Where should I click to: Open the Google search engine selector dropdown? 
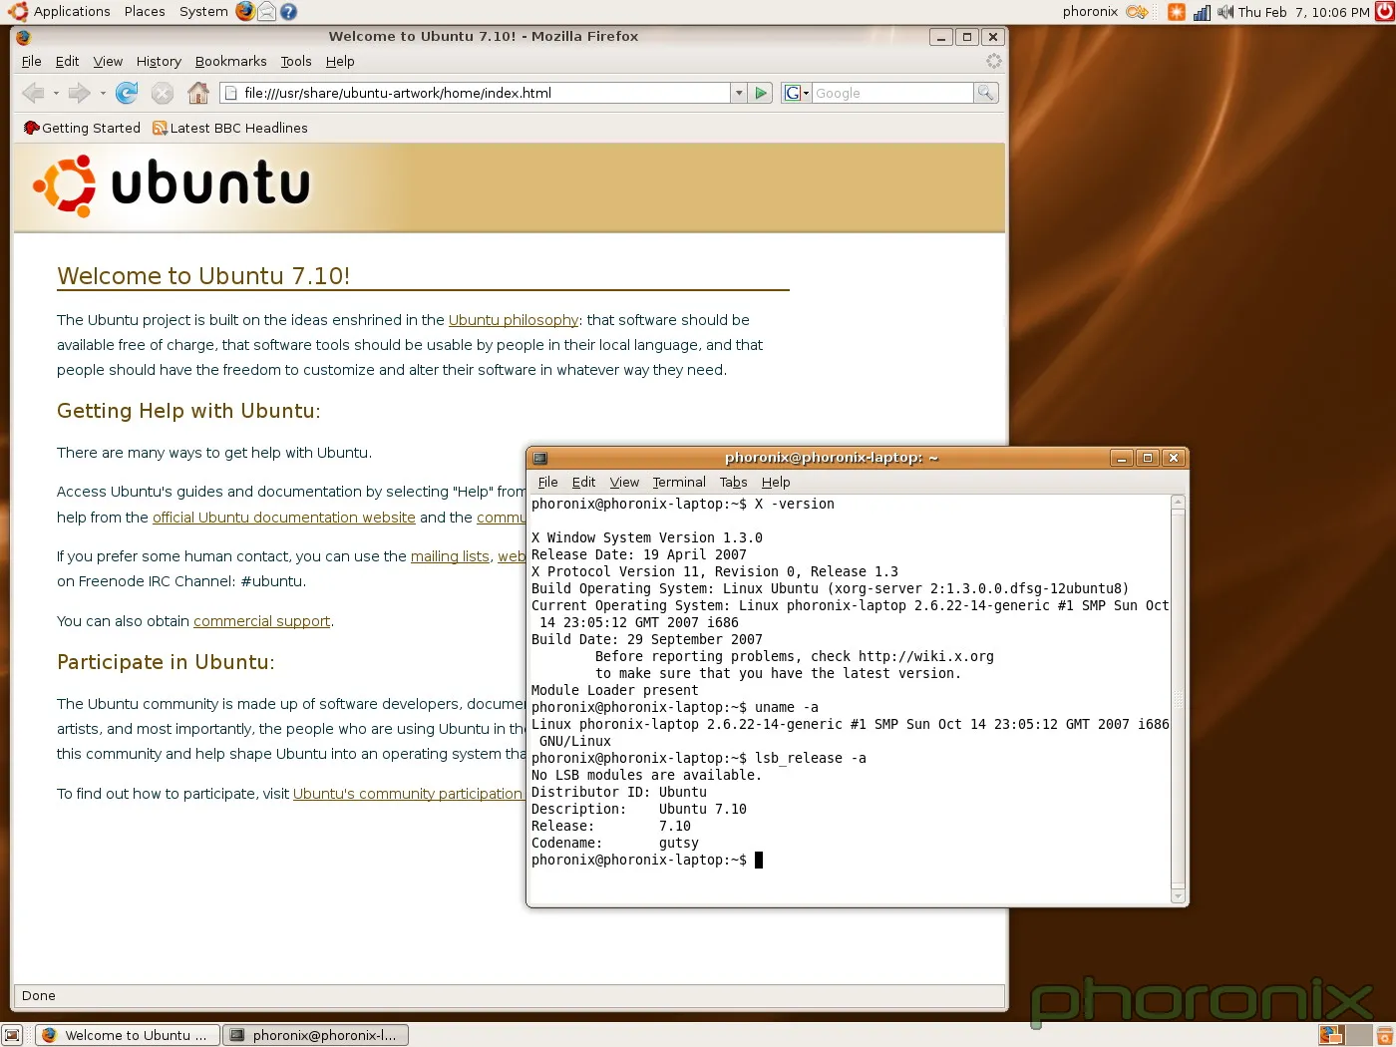tap(796, 93)
